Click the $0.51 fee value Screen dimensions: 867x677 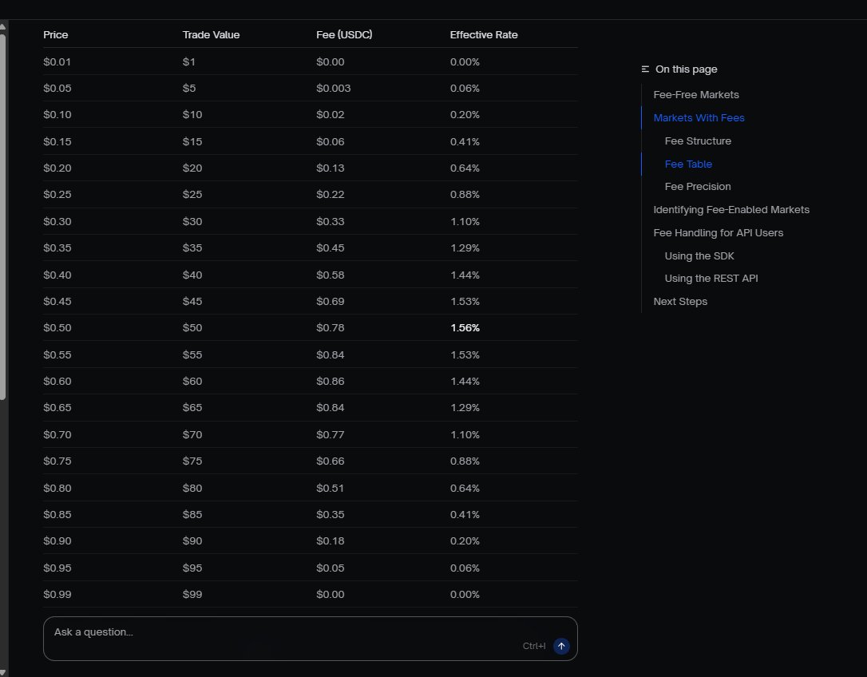point(330,489)
